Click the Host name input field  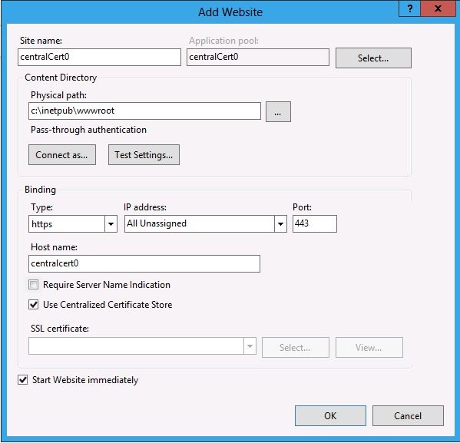[144, 263]
